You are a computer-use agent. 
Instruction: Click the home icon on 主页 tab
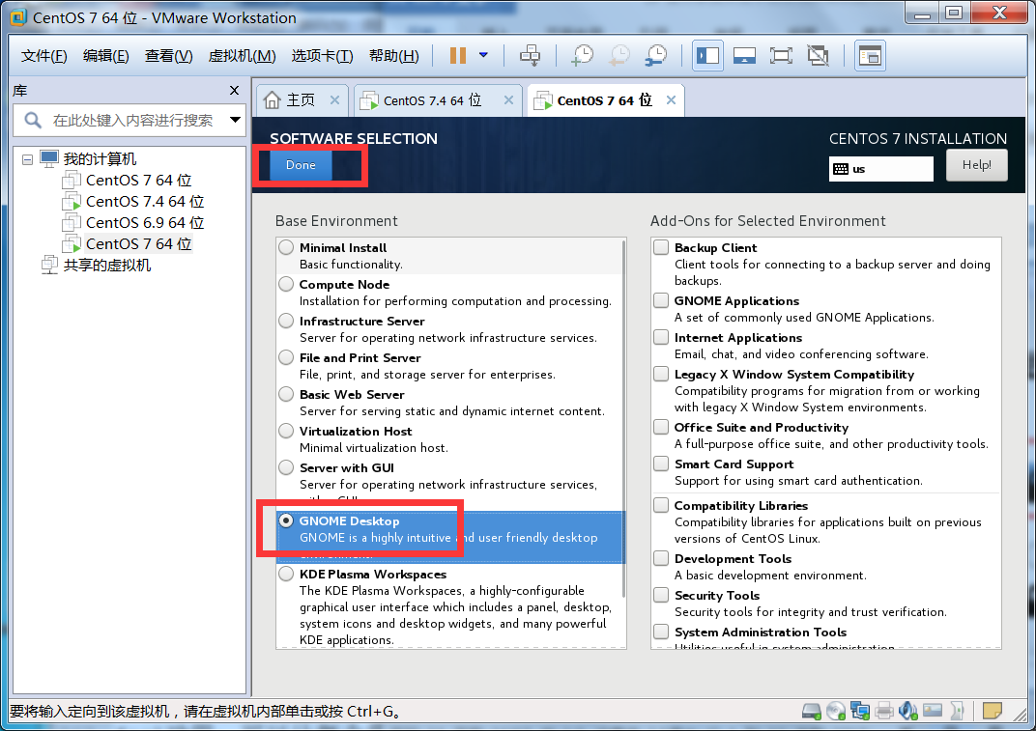pos(272,99)
